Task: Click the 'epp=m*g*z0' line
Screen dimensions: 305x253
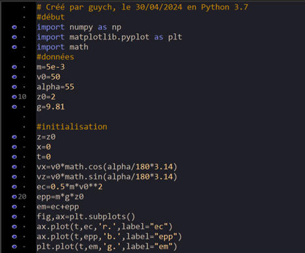Action: click(60, 197)
